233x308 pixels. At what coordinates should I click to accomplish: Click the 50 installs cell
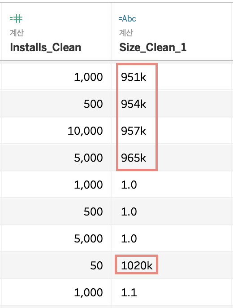coord(96,266)
